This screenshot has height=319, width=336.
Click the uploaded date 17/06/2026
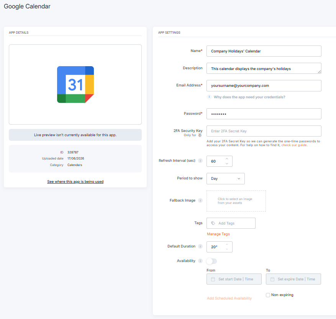(x=75, y=158)
